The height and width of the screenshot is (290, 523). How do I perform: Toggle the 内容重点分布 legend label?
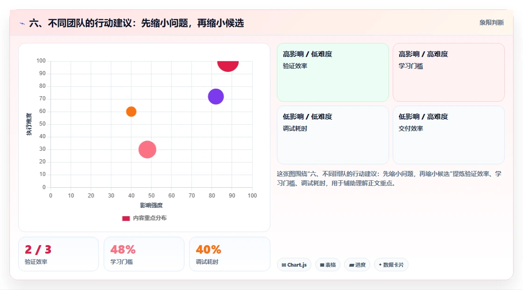point(149,218)
